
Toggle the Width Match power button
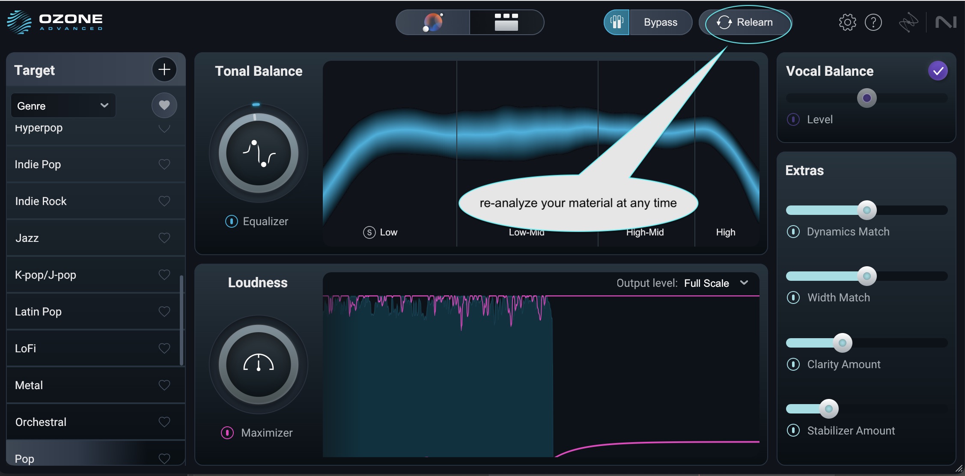click(793, 297)
